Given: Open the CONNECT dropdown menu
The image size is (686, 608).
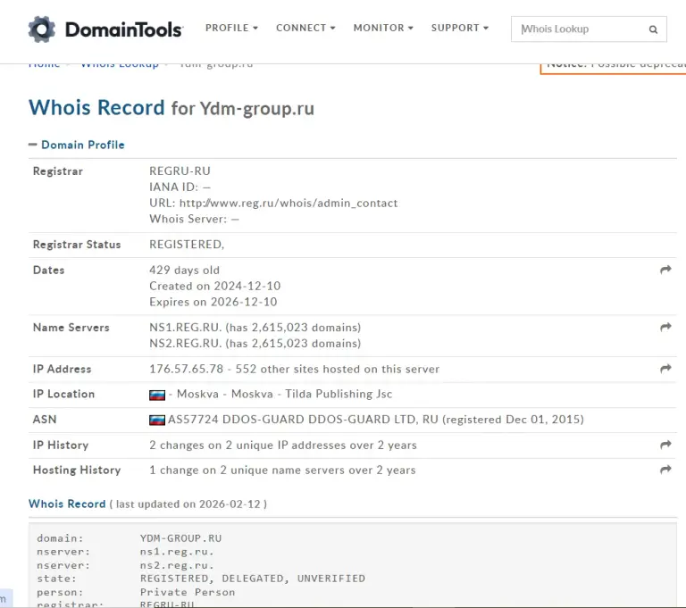Looking at the screenshot, I should tap(305, 28).
